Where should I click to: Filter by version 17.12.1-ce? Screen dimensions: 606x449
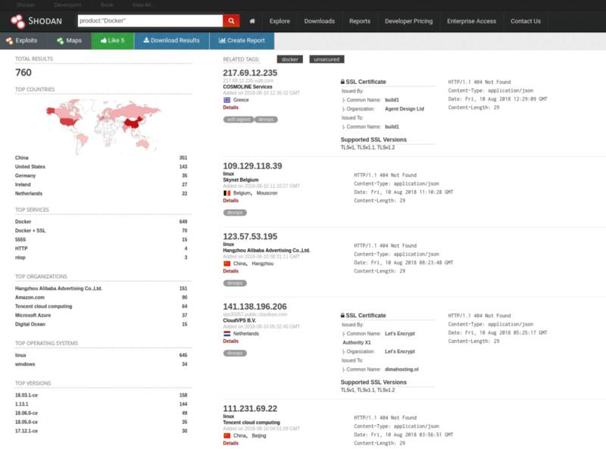tap(27, 432)
